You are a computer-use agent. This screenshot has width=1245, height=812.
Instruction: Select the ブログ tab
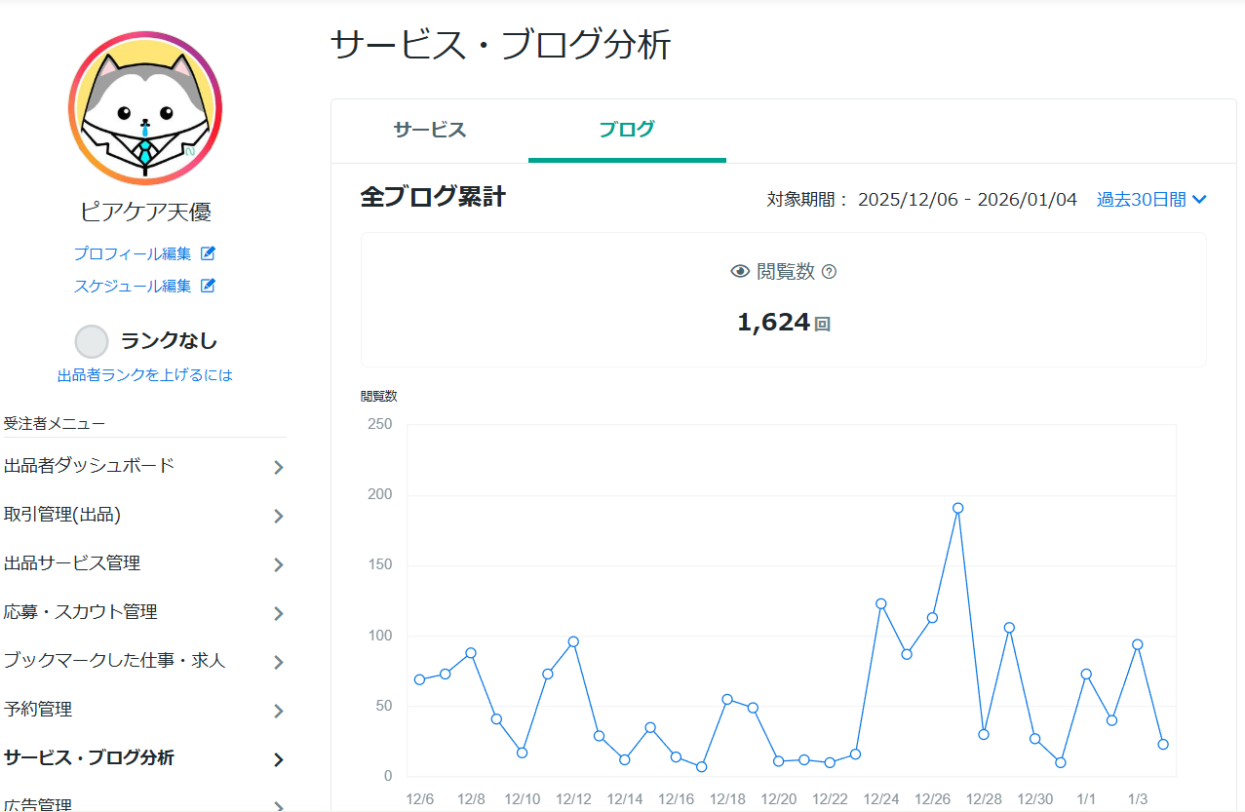point(627,130)
